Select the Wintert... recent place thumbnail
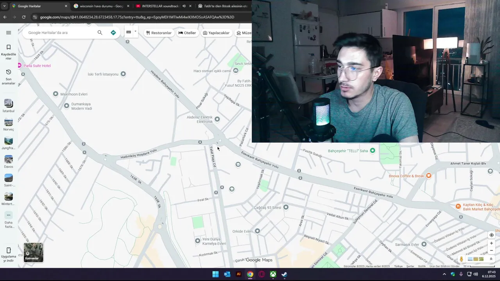 click(x=9, y=196)
